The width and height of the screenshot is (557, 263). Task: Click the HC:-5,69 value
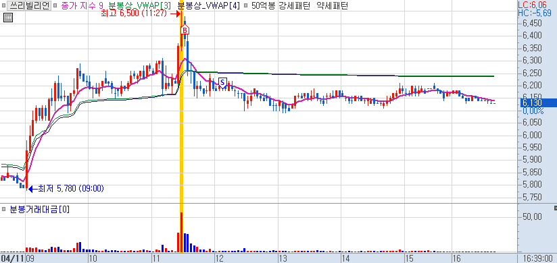point(534,13)
